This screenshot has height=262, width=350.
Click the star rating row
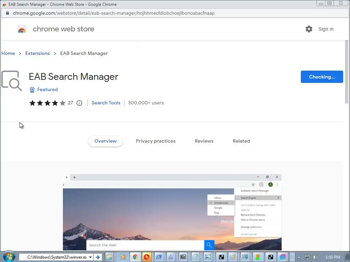point(47,103)
